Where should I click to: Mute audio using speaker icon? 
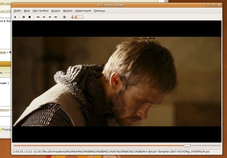pos(72,17)
